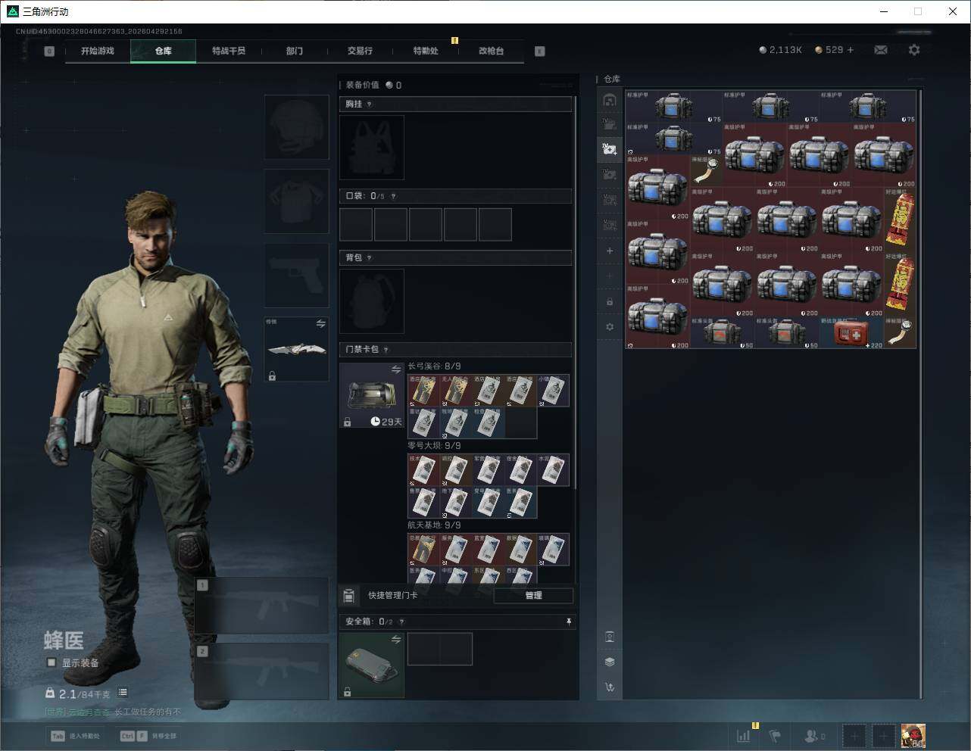Click the plus beside 529 currency

coord(851,50)
